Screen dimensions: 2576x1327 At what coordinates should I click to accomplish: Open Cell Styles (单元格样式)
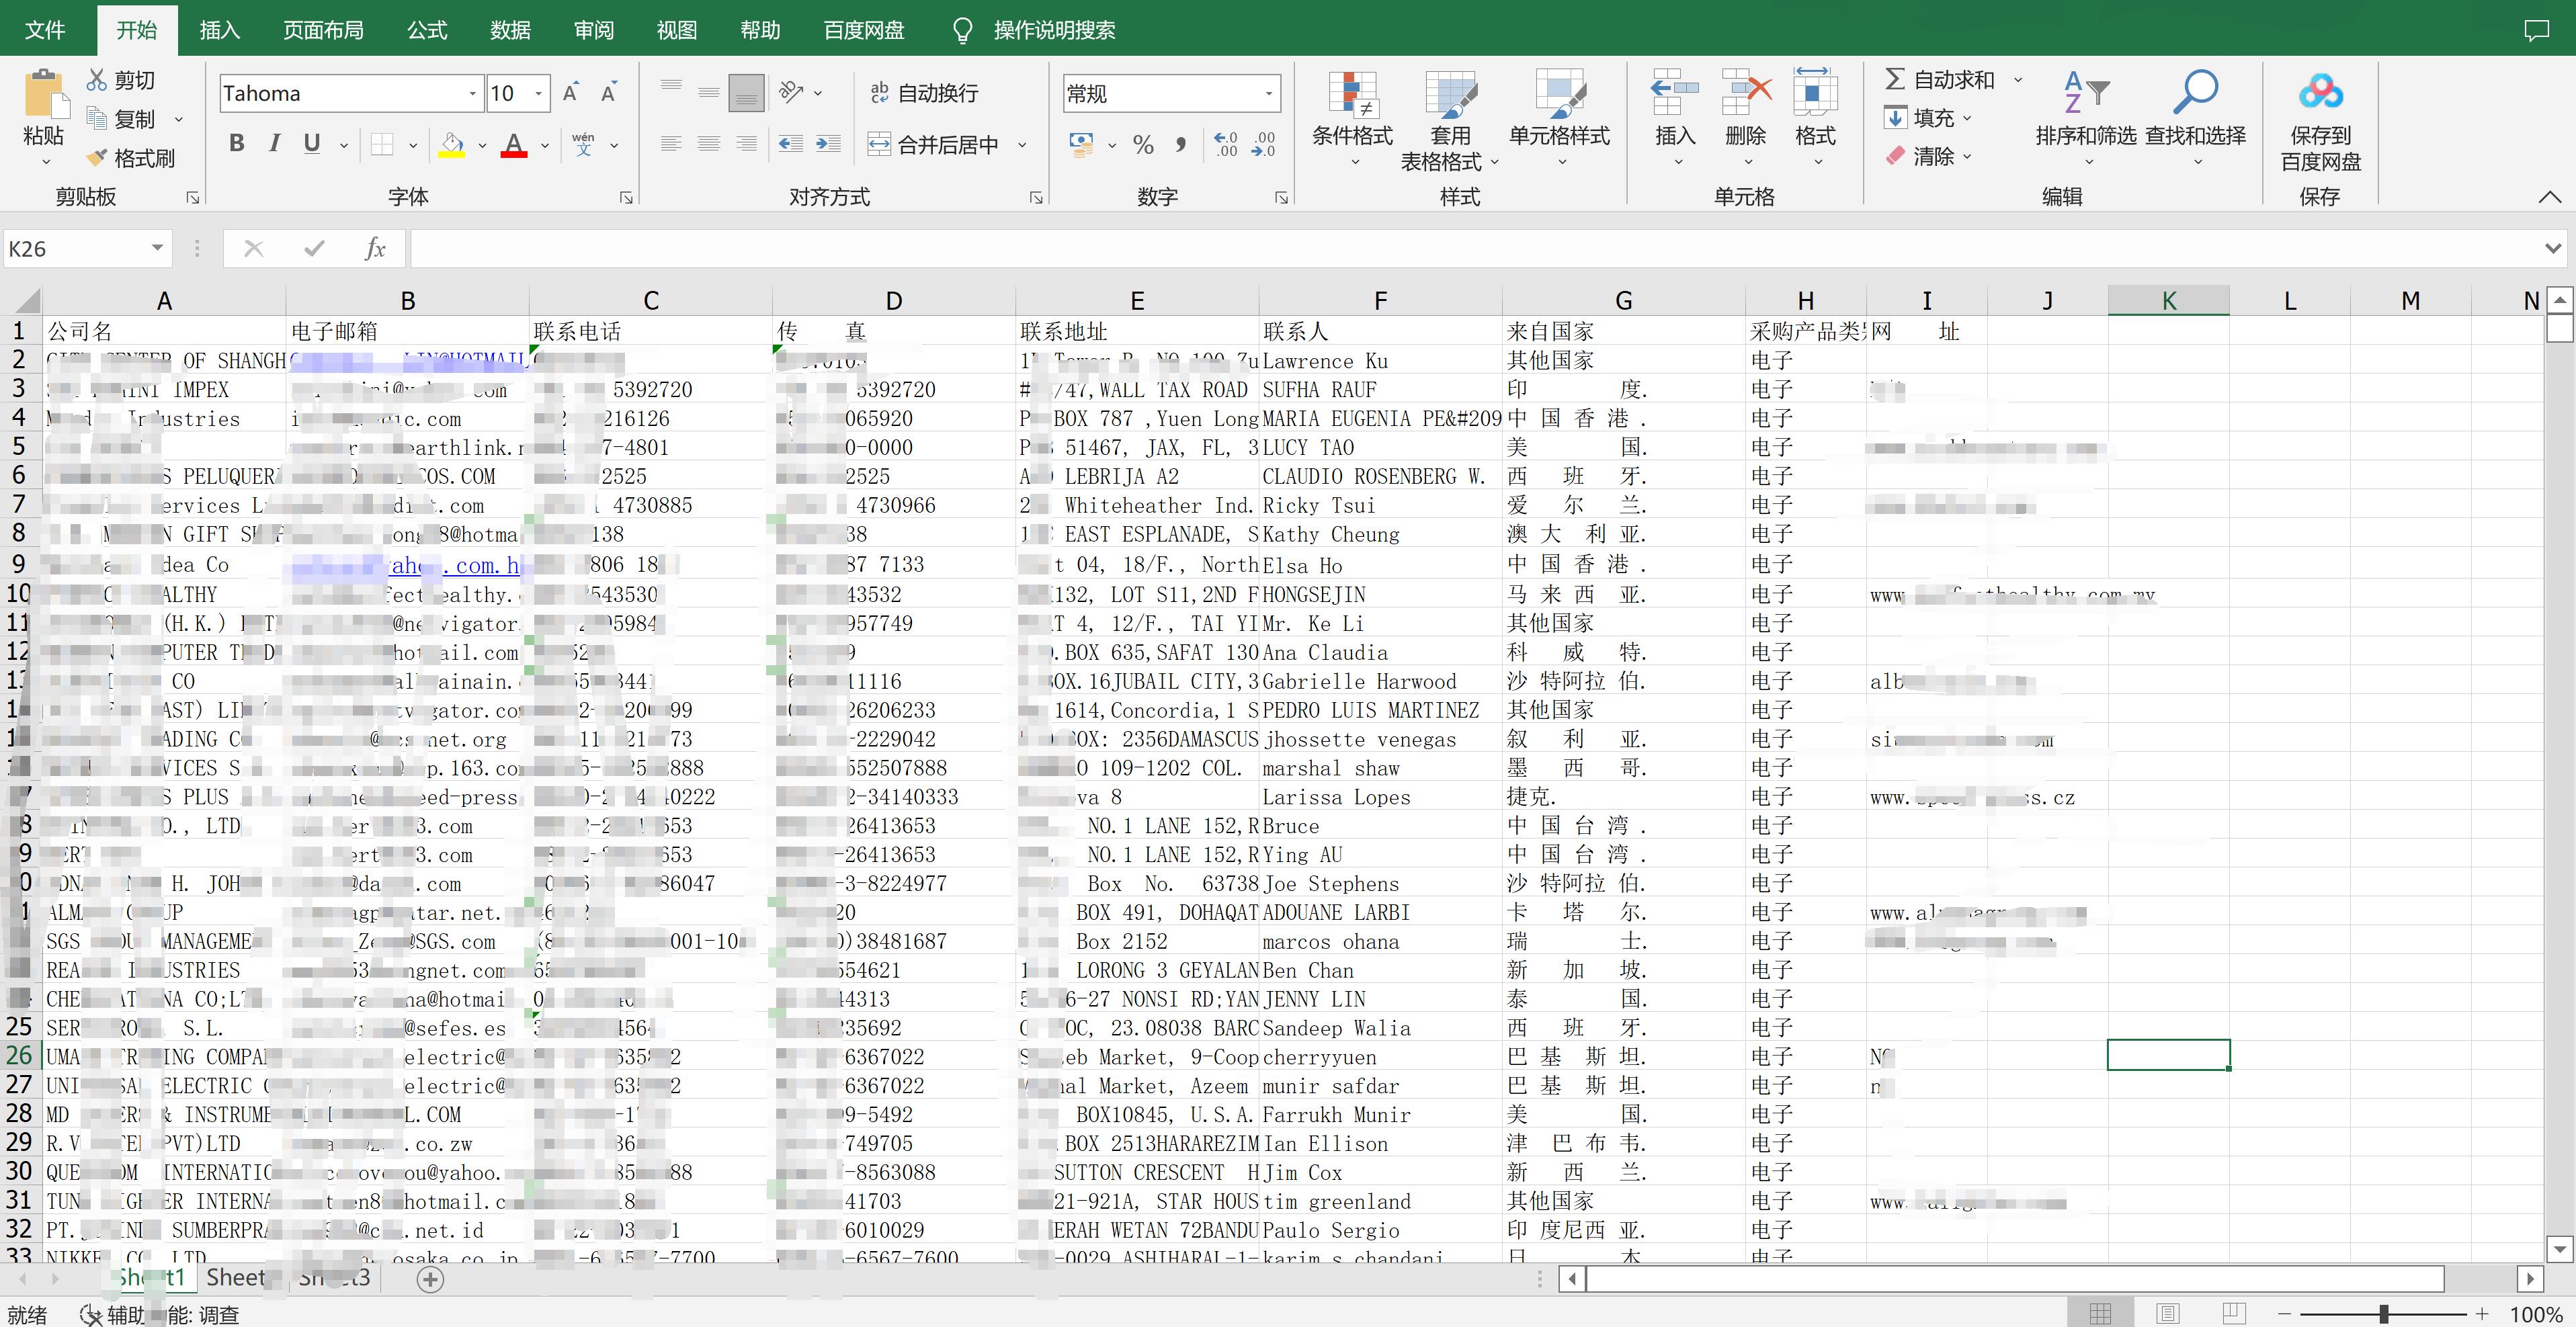pos(1559,118)
